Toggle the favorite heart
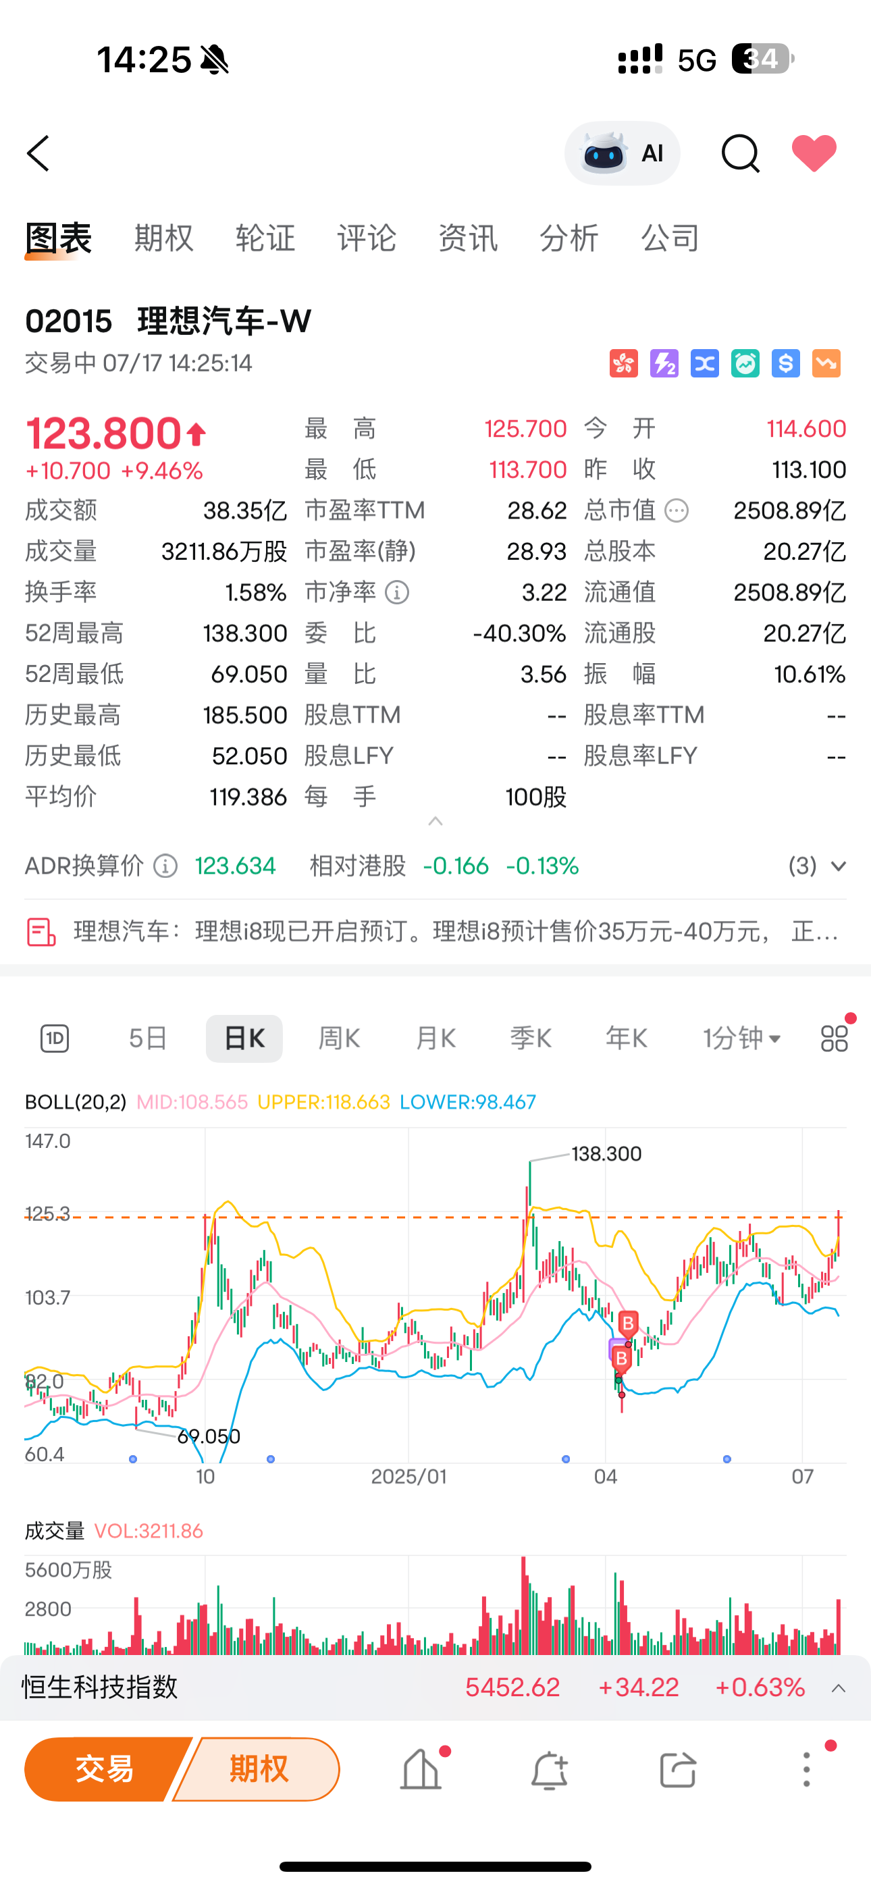This screenshot has height=1888, width=871. click(x=814, y=153)
